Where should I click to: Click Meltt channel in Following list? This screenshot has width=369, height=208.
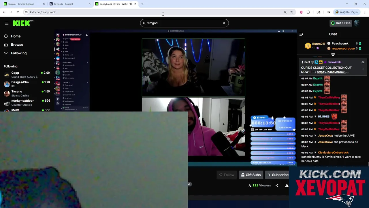[x=27, y=110]
